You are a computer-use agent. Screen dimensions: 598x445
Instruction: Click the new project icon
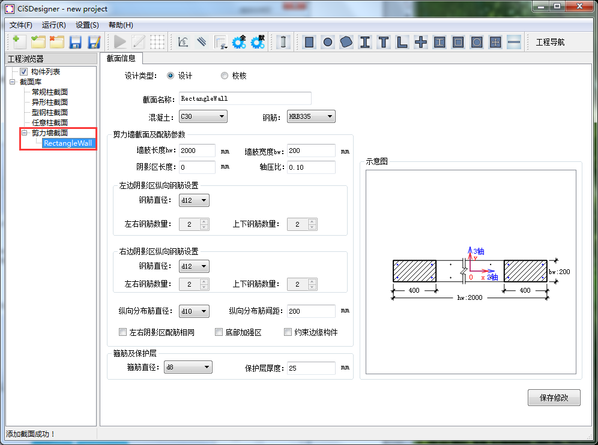19,42
